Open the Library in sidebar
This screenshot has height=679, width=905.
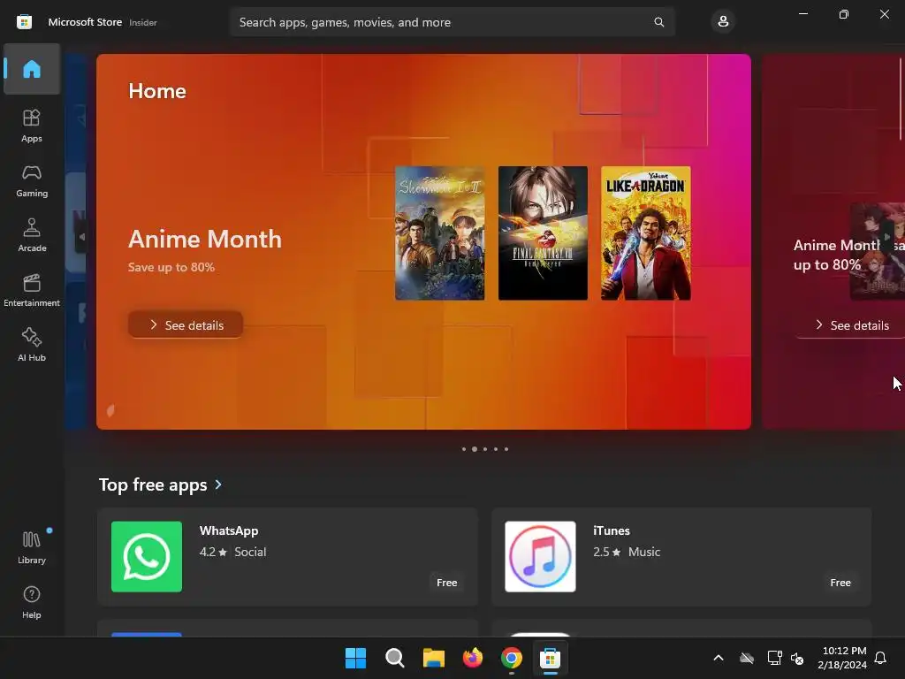pyautogui.click(x=32, y=547)
